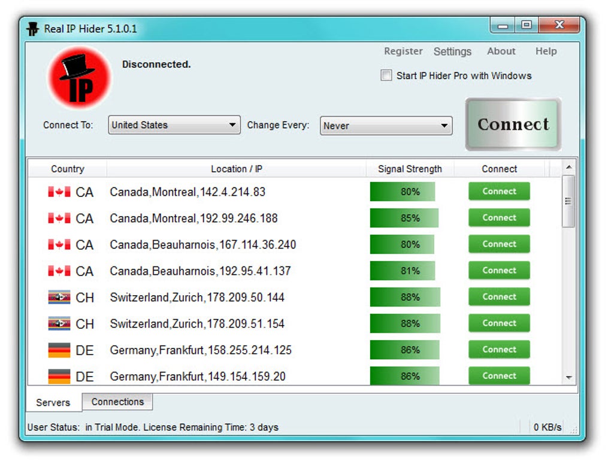Minimize the Real IP Hider window

[x=503, y=25]
